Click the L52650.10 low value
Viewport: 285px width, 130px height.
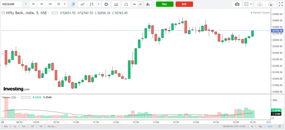click(x=103, y=13)
